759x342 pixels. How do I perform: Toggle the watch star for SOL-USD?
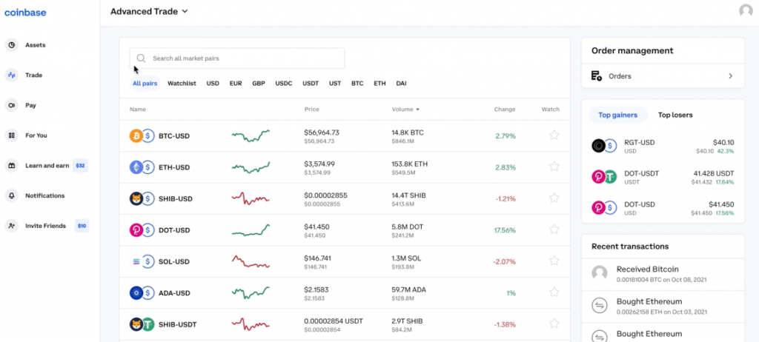point(554,261)
